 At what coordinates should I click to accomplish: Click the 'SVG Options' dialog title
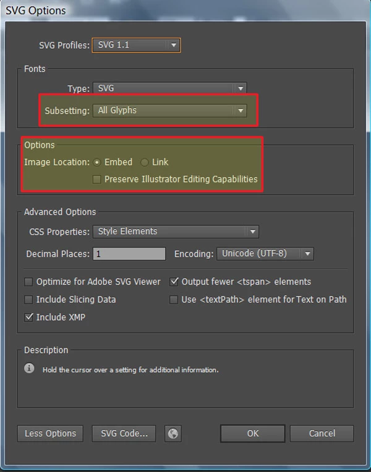pyautogui.click(x=36, y=11)
